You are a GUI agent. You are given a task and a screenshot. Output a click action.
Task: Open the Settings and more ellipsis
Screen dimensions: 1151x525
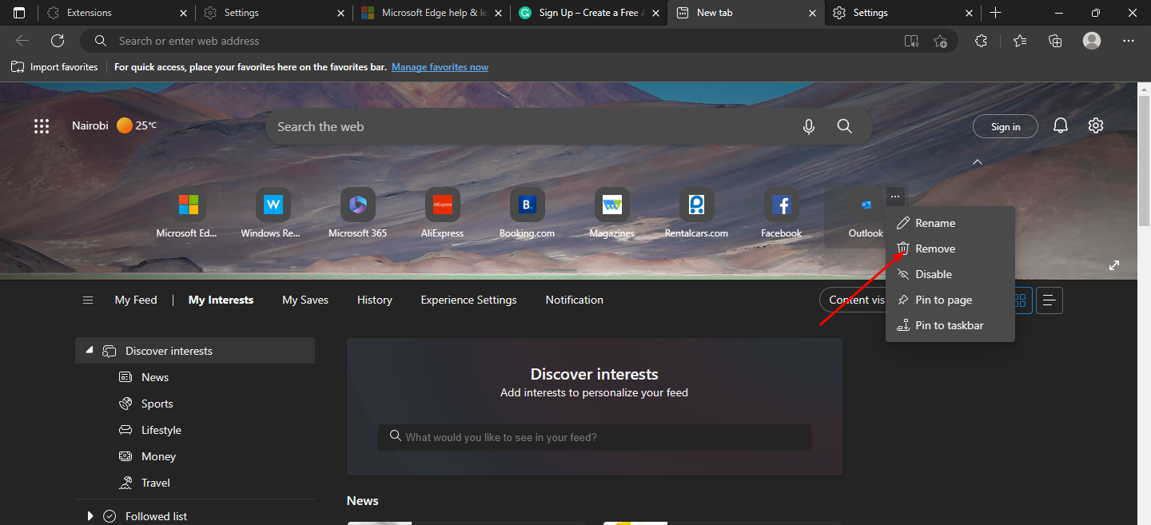pyautogui.click(x=1129, y=41)
